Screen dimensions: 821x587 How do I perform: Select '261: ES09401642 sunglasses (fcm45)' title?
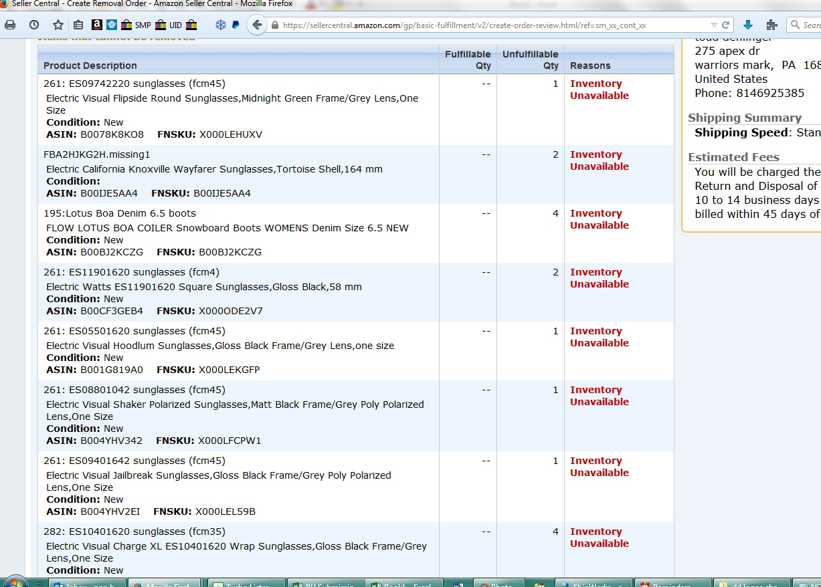(134, 461)
